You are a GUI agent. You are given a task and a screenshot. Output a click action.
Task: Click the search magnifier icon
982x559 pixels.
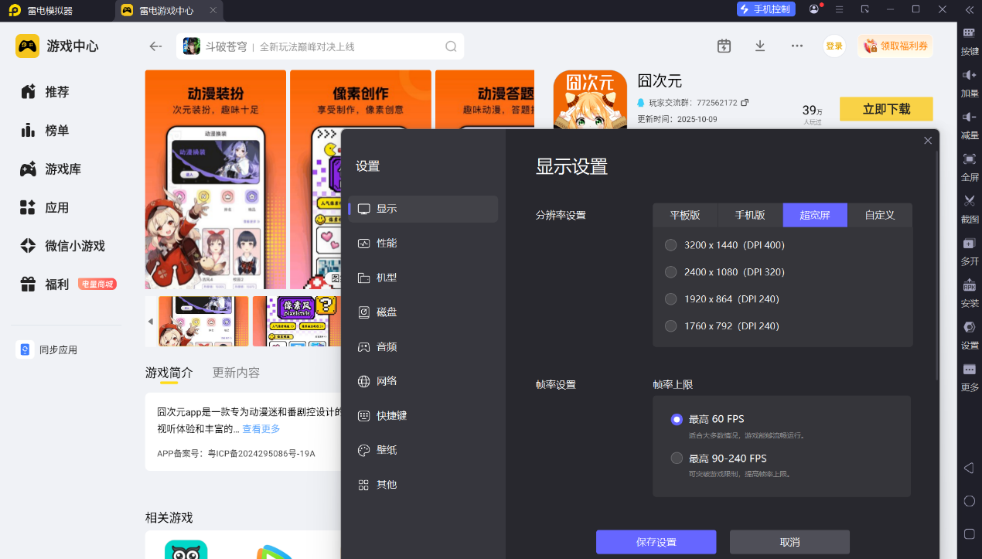tap(451, 46)
